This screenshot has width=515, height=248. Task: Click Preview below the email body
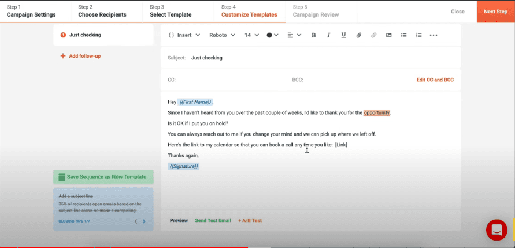[x=179, y=220]
